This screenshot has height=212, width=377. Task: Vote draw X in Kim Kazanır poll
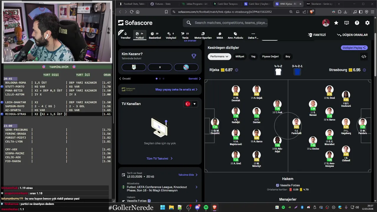pos(160,67)
